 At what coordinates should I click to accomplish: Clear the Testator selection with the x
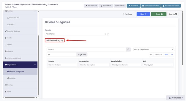coord(105,34)
